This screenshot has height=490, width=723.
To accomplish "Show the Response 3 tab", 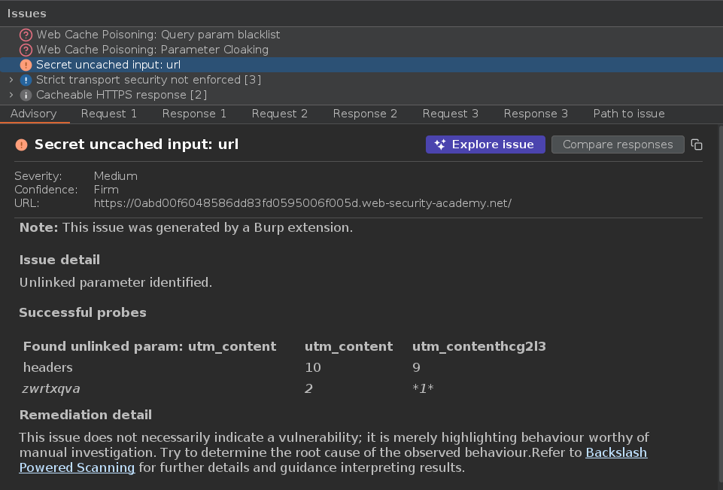I will click(536, 114).
